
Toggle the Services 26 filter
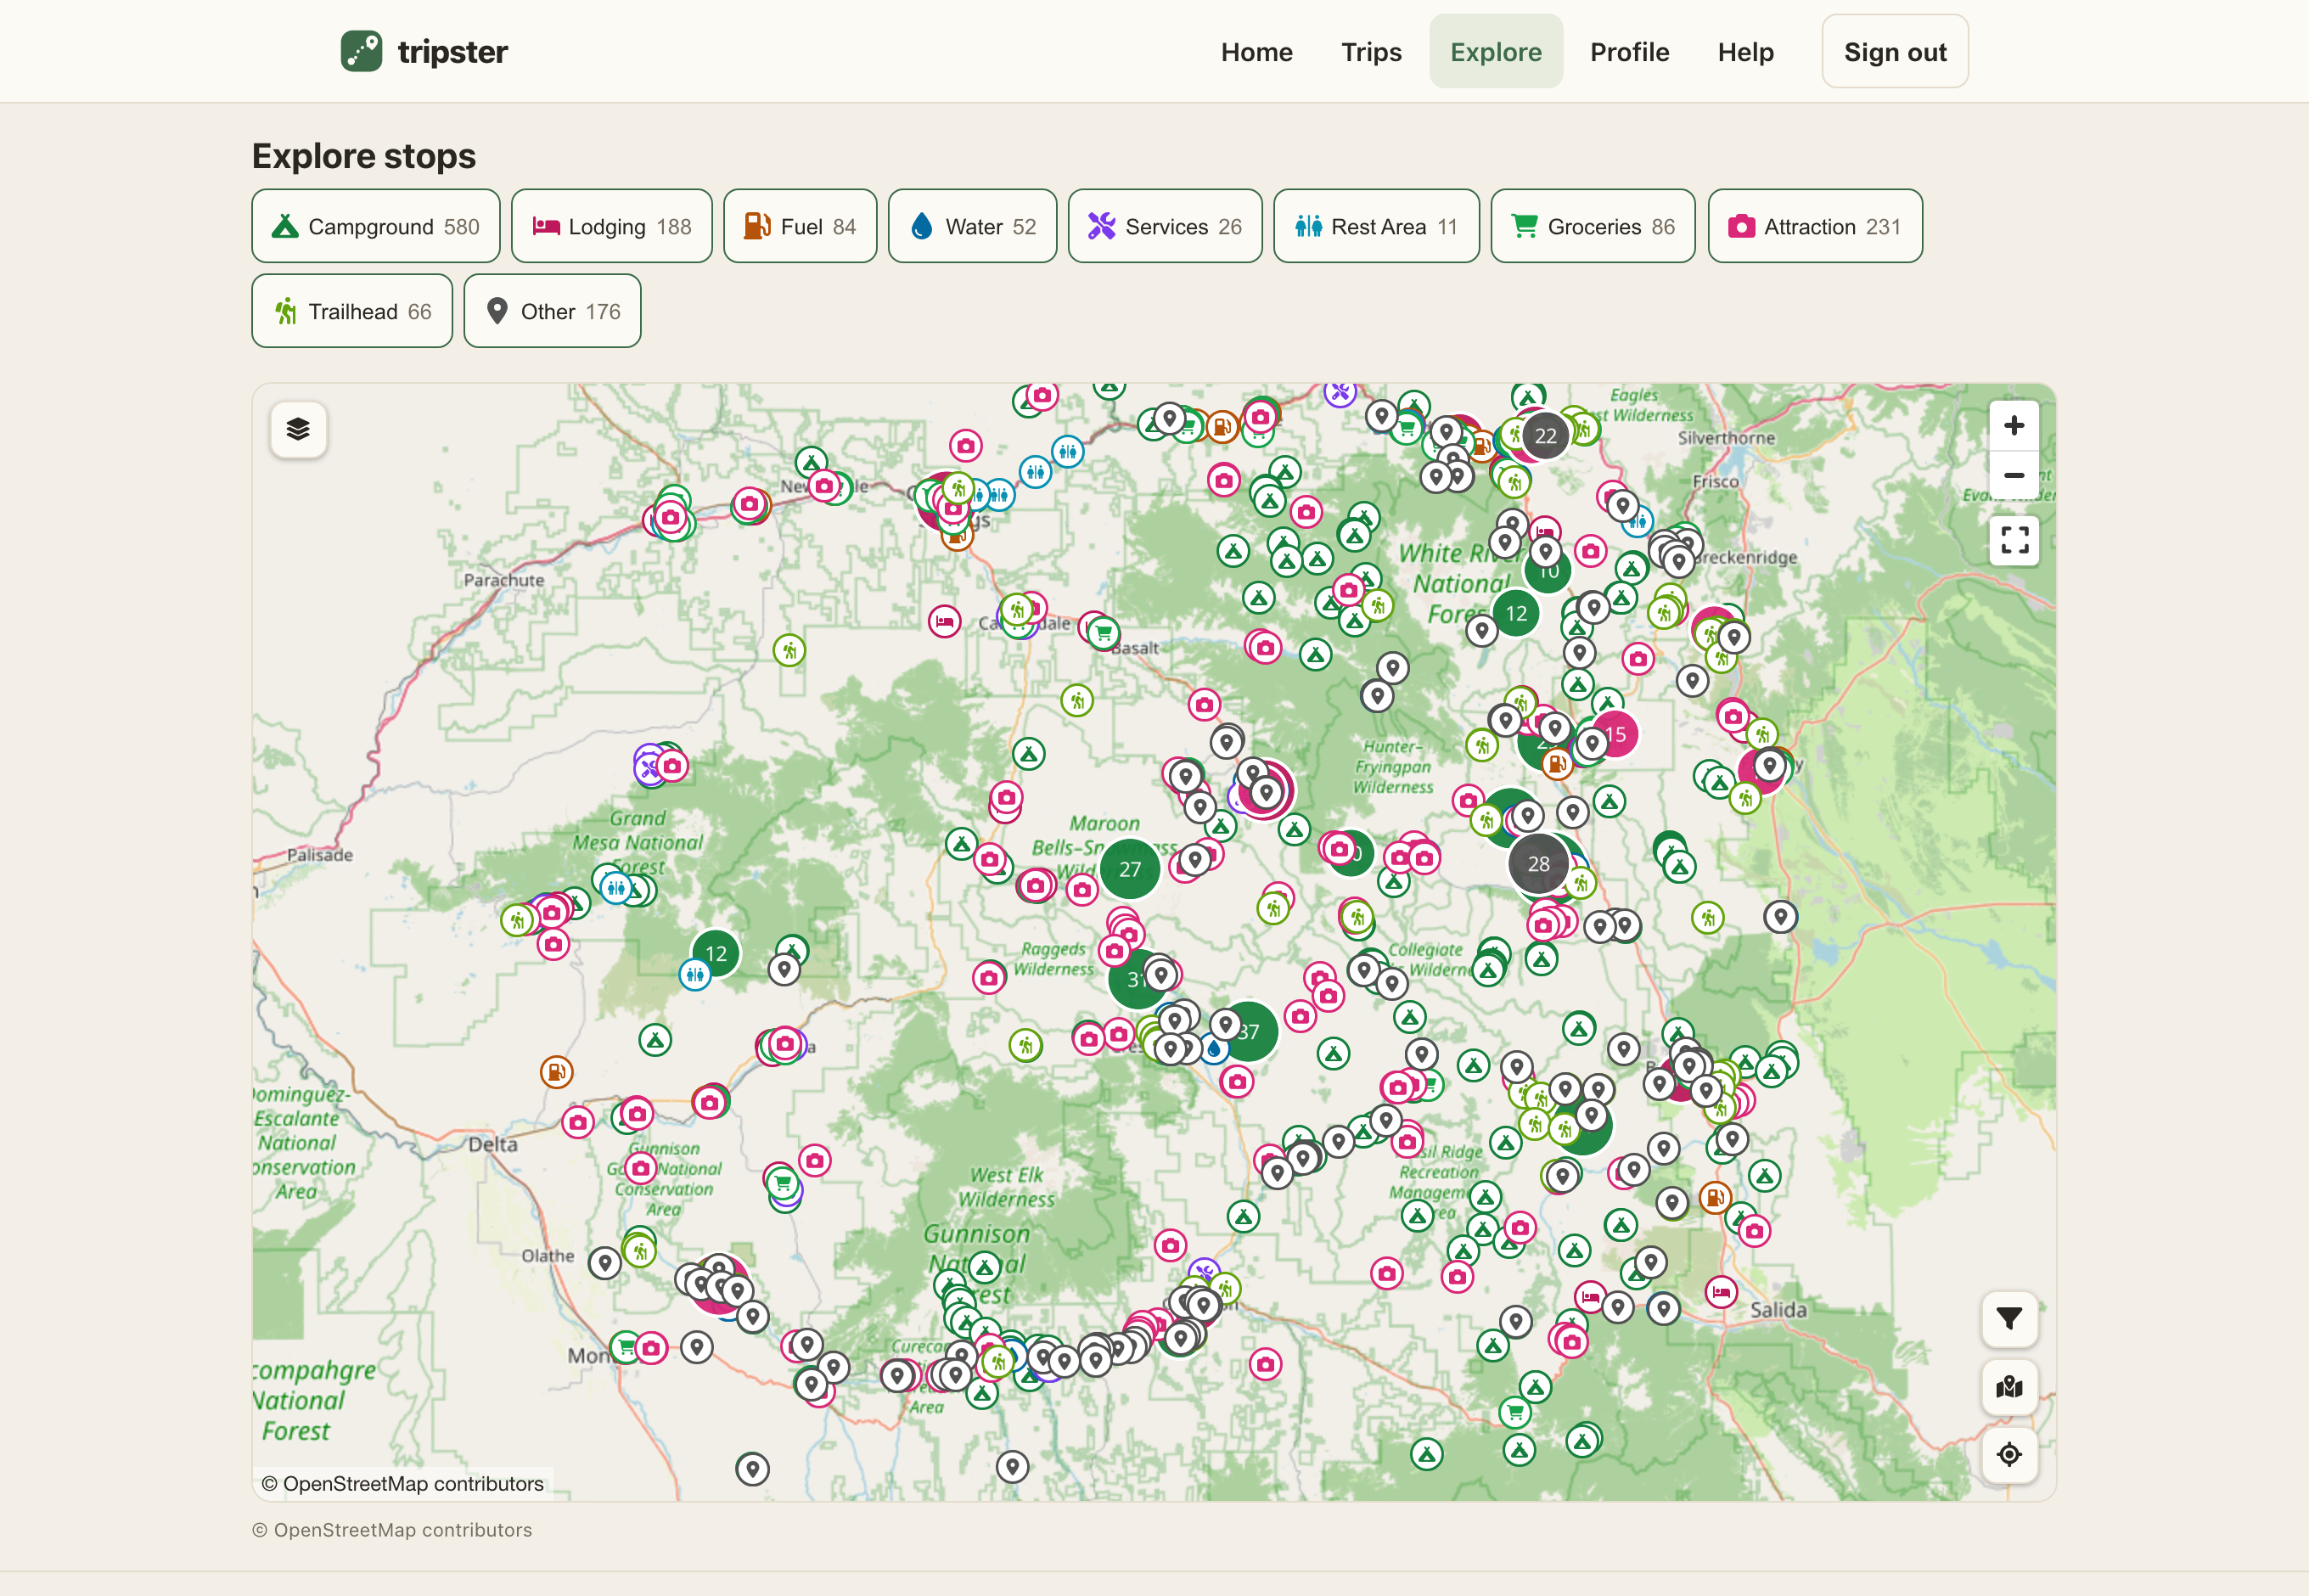coord(1165,226)
